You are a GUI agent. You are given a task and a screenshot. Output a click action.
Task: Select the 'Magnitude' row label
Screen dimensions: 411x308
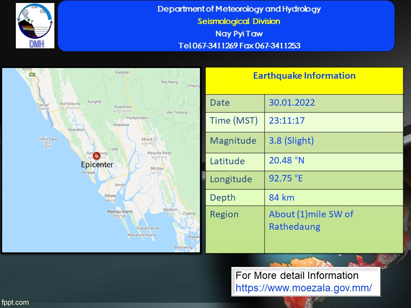[x=233, y=141]
